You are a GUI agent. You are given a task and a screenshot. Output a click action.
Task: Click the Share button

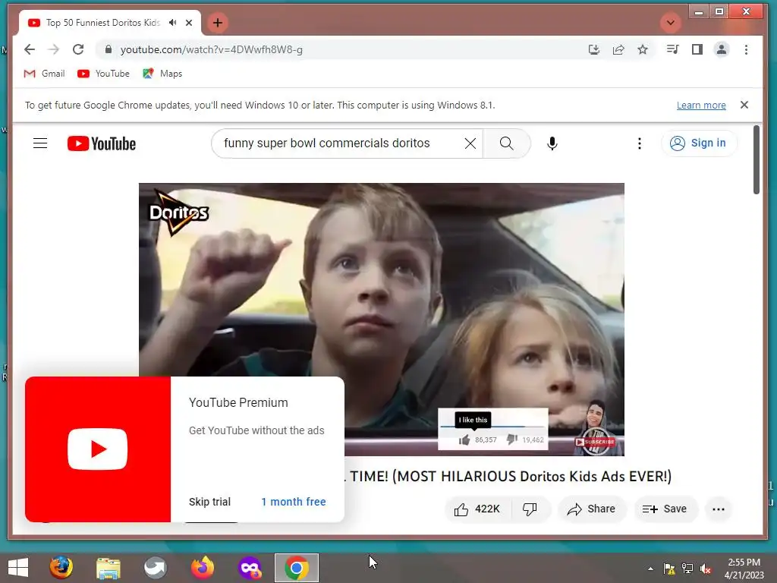(592, 509)
